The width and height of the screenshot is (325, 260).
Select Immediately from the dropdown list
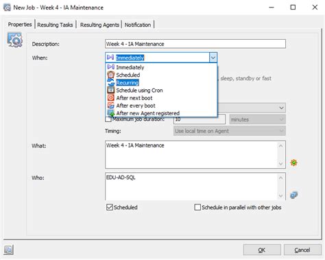[130, 67]
